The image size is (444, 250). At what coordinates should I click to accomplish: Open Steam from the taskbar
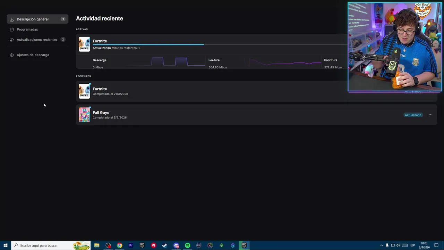click(165, 245)
